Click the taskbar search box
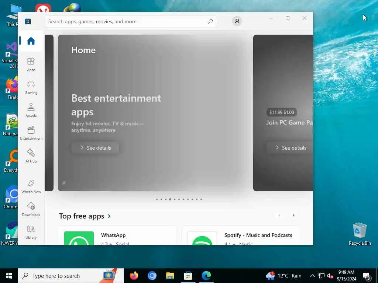The image size is (378, 283). click(71, 276)
